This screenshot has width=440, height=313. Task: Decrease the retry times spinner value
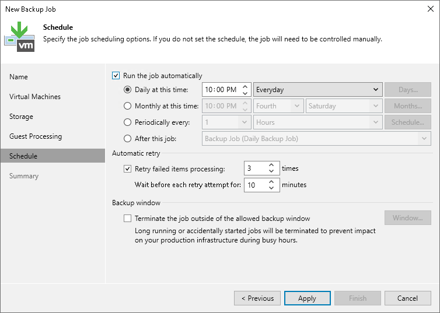pos(271,172)
